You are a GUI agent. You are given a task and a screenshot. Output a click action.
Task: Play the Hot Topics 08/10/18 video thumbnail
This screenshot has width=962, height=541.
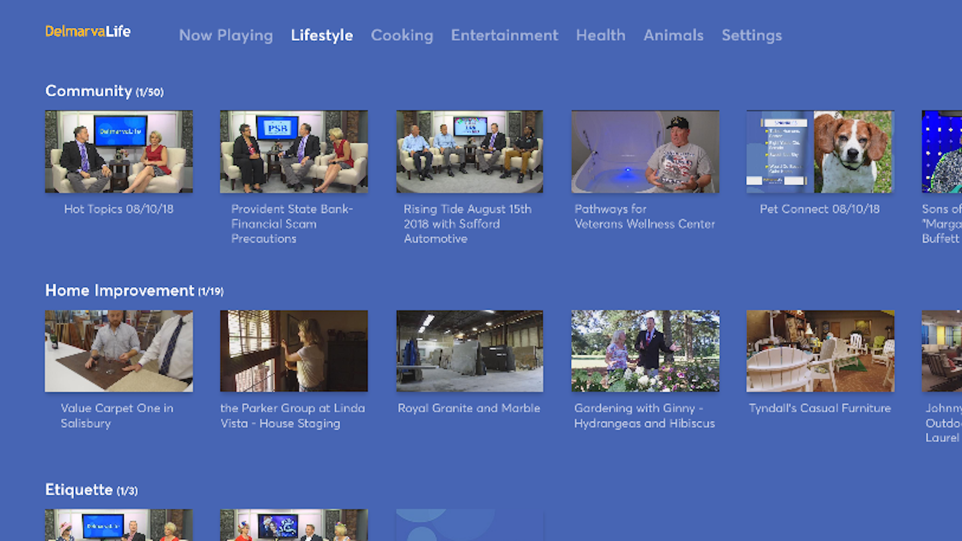pyautogui.click(x=119, y=152)
